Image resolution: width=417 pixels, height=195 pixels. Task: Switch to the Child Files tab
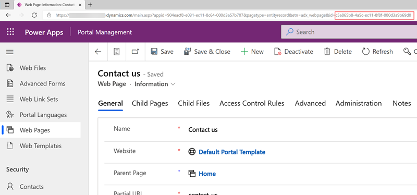pos(194,103)
